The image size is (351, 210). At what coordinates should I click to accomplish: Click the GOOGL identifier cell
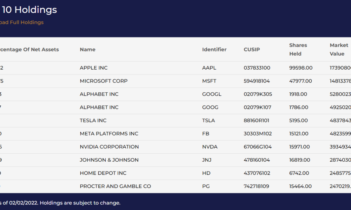click(x=212, y=94)
